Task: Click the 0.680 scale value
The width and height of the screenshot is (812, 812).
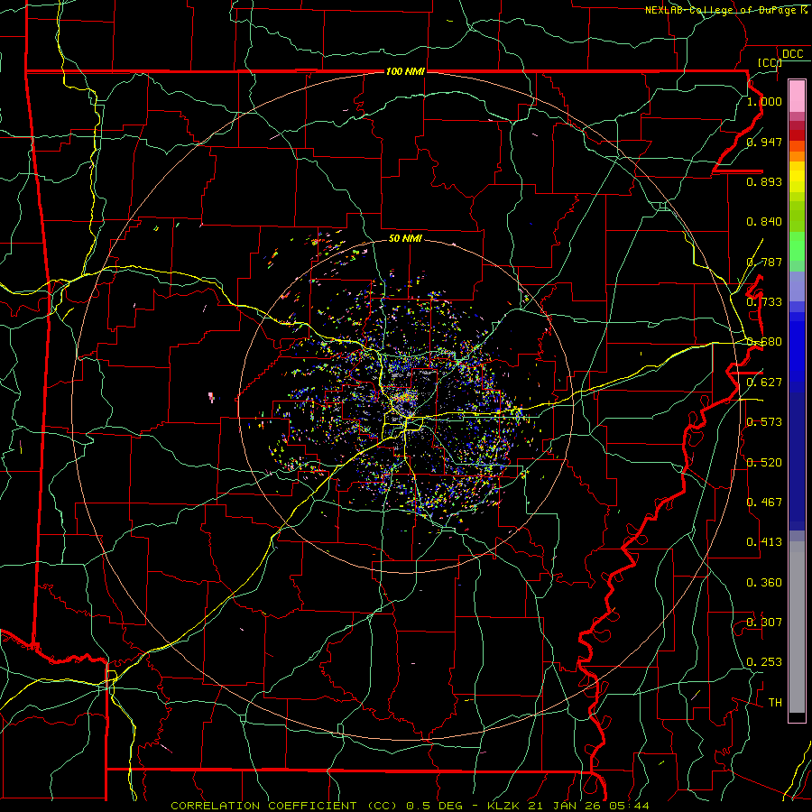Action: point(764,342)
